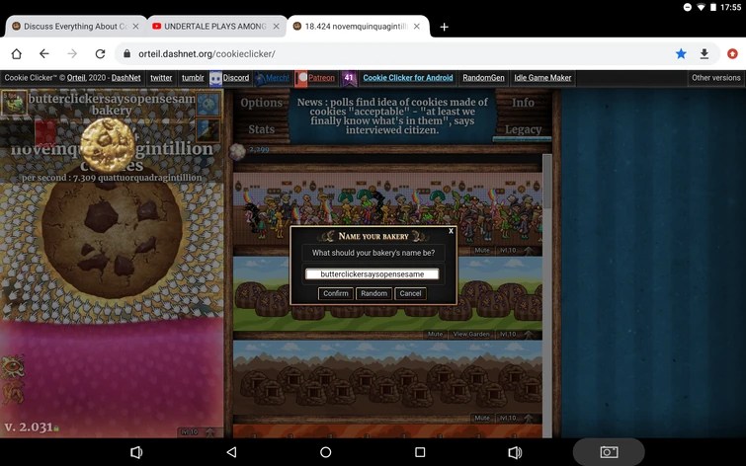Click the orange creature icon below the eye icon
Image resolution: width=746 pixels, height=466 pixels.
click(13, 393)
